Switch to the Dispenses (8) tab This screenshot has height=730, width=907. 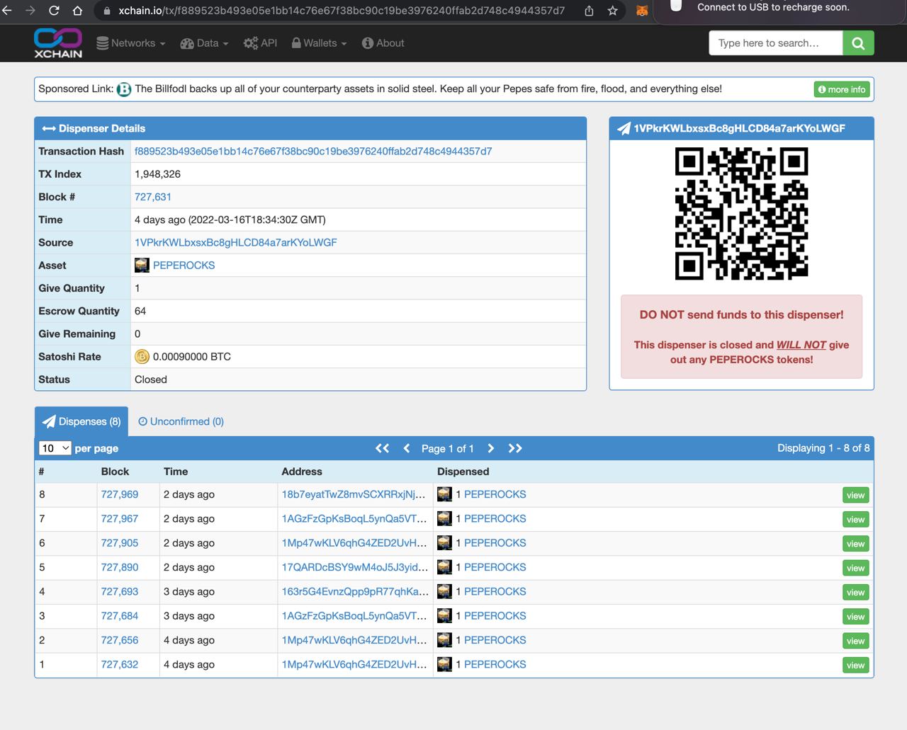click(81, 421)
